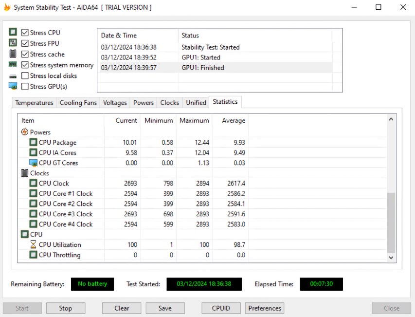The height and width of the screenshot is (317, 415).
Task: Select the 'Stability Test: Started' log entry
Action: click(215, 47)
